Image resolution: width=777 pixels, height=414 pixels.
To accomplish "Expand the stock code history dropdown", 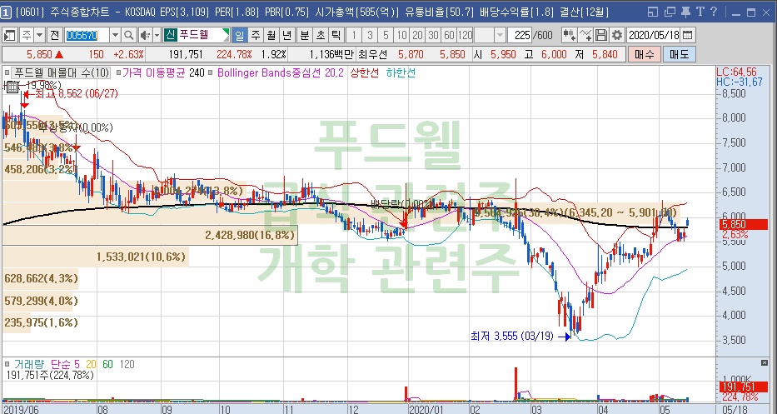I will point(115,35).
